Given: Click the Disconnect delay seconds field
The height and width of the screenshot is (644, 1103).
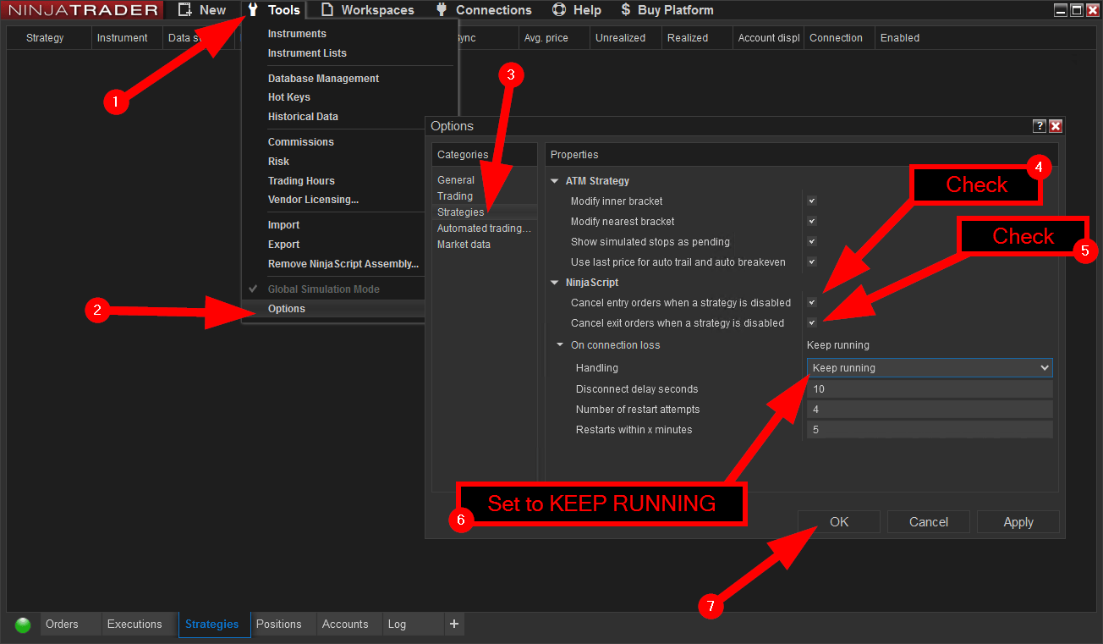Looking at the screenshot, I should pyautogui.click(x=929, y=389).
